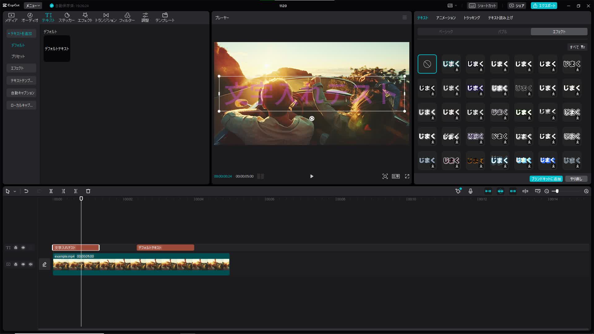Viewport: 594px width, 334px height.
Task: Select the デフォルトテキスト clip on timeline
Action: pyautogui.click(x=166, y=248)
